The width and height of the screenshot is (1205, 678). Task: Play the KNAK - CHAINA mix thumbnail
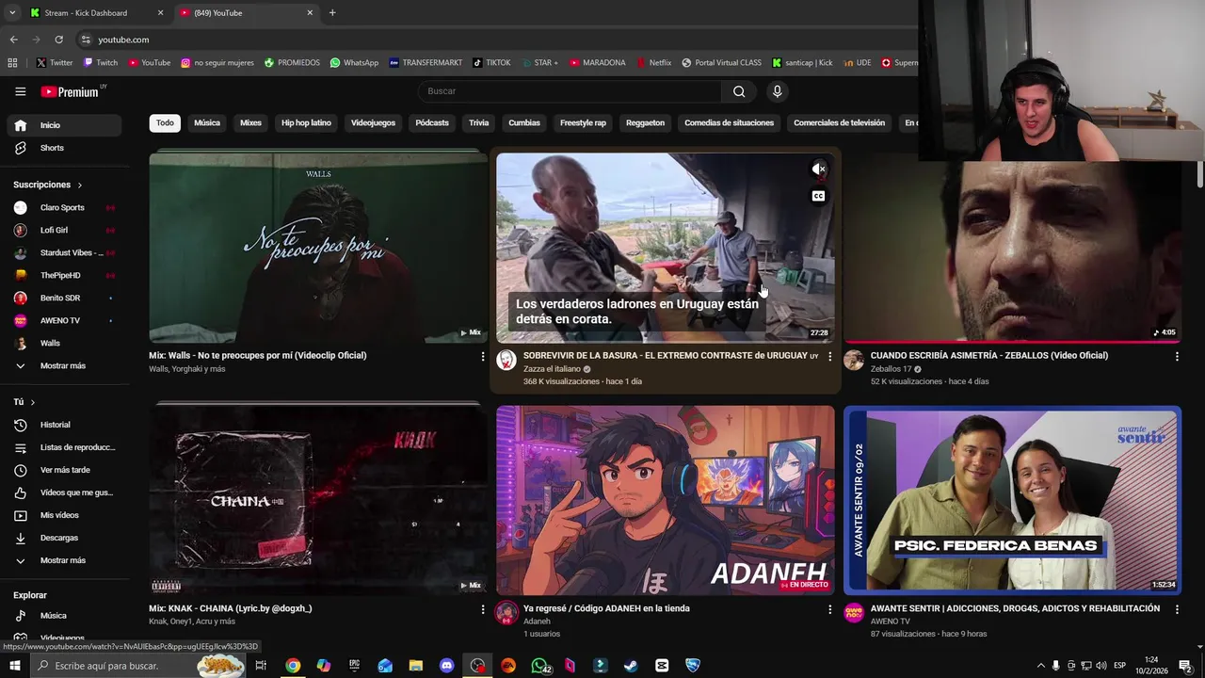point(318,499)
